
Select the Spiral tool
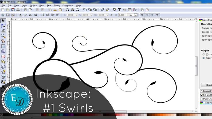tap(3, 67)
